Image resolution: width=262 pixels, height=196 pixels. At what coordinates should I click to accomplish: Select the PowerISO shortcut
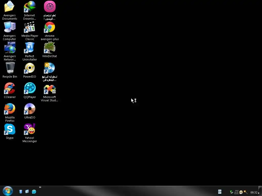click(30, 68)
